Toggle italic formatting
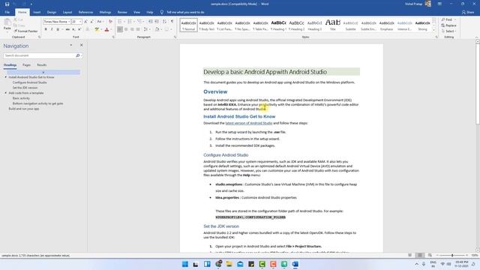 pyautogui.click(x=52, y=29)
